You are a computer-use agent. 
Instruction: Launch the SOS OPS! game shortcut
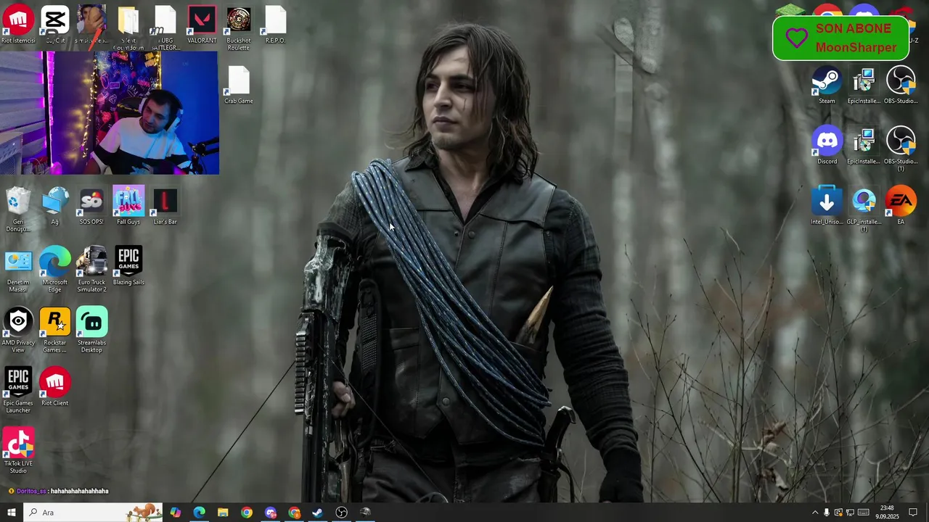coord(91,207)
